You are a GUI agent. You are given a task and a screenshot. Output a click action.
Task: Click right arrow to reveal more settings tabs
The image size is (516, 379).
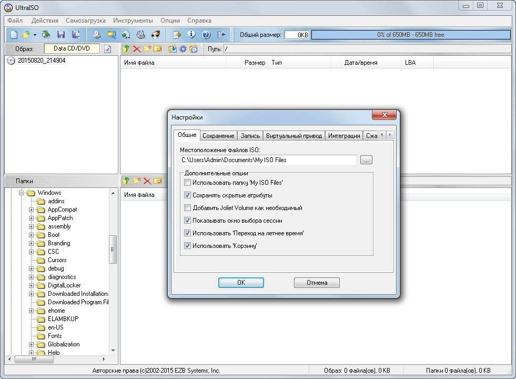390,135
